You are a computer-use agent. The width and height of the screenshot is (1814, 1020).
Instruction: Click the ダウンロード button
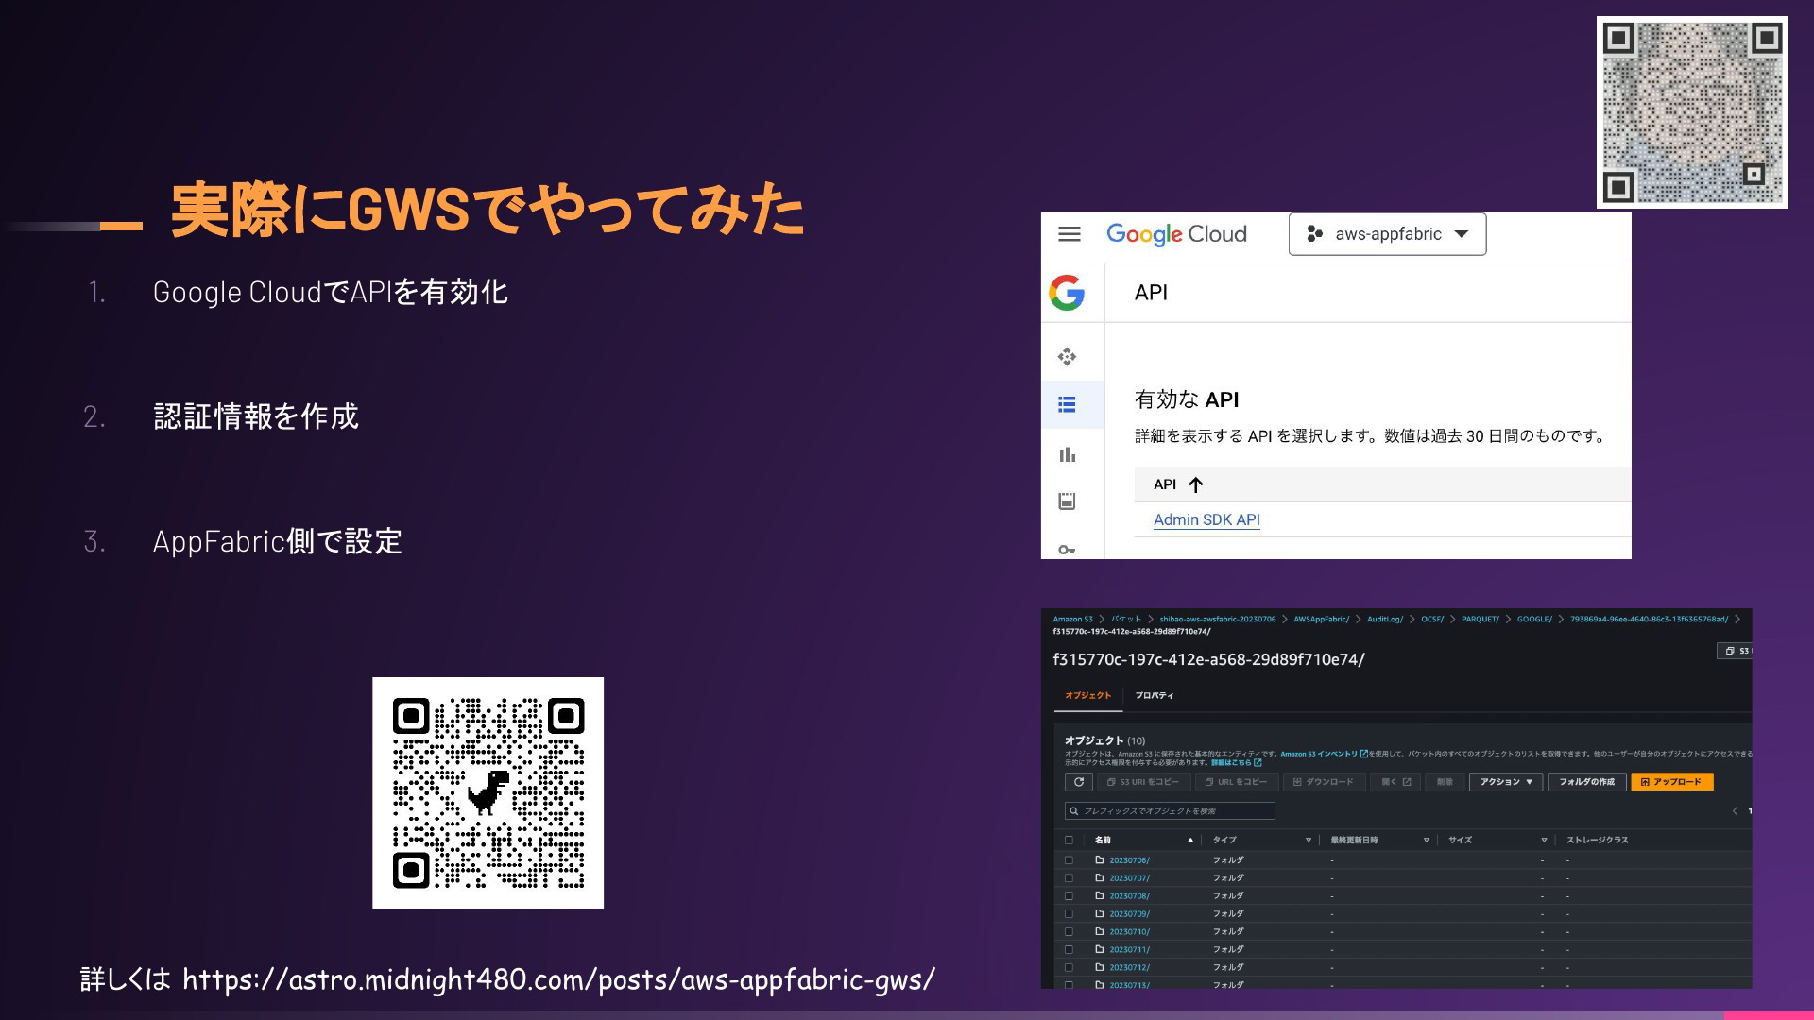click(x=1324, y=782)
